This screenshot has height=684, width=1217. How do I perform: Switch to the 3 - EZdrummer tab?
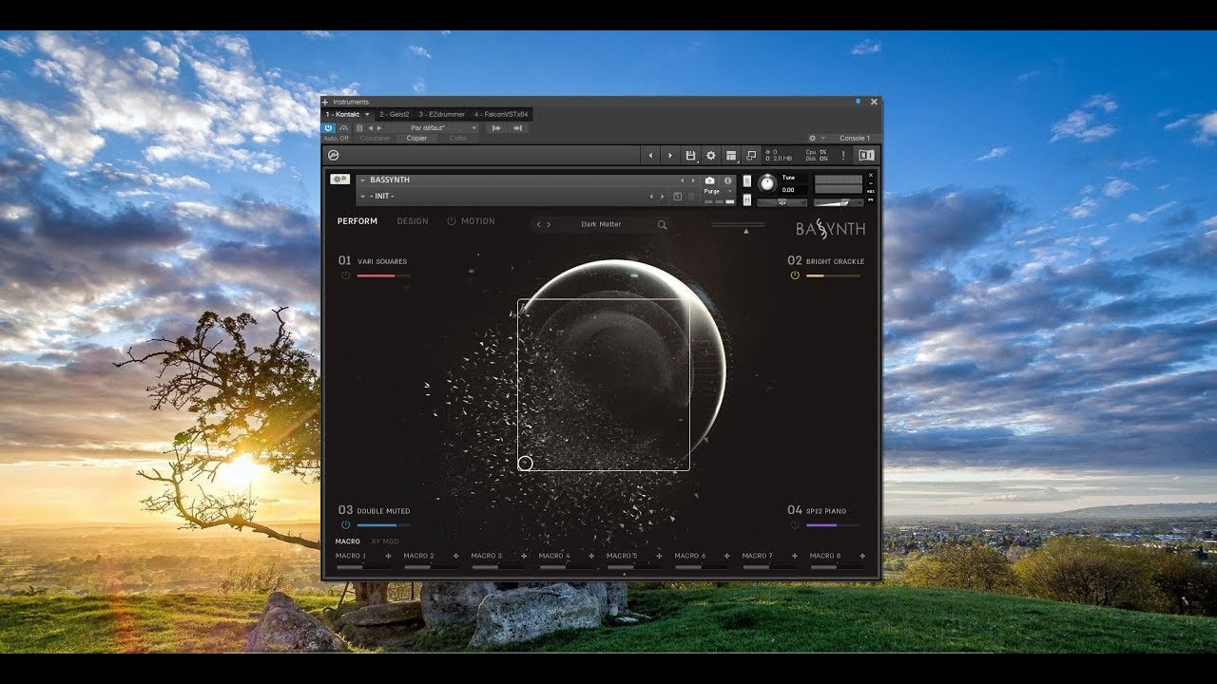441,114
